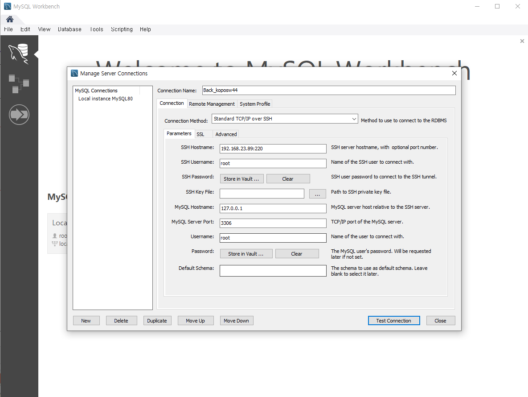
Task: Move the connection up
Action: tap(196, 320)
